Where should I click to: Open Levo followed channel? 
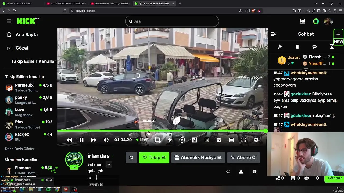28,112
